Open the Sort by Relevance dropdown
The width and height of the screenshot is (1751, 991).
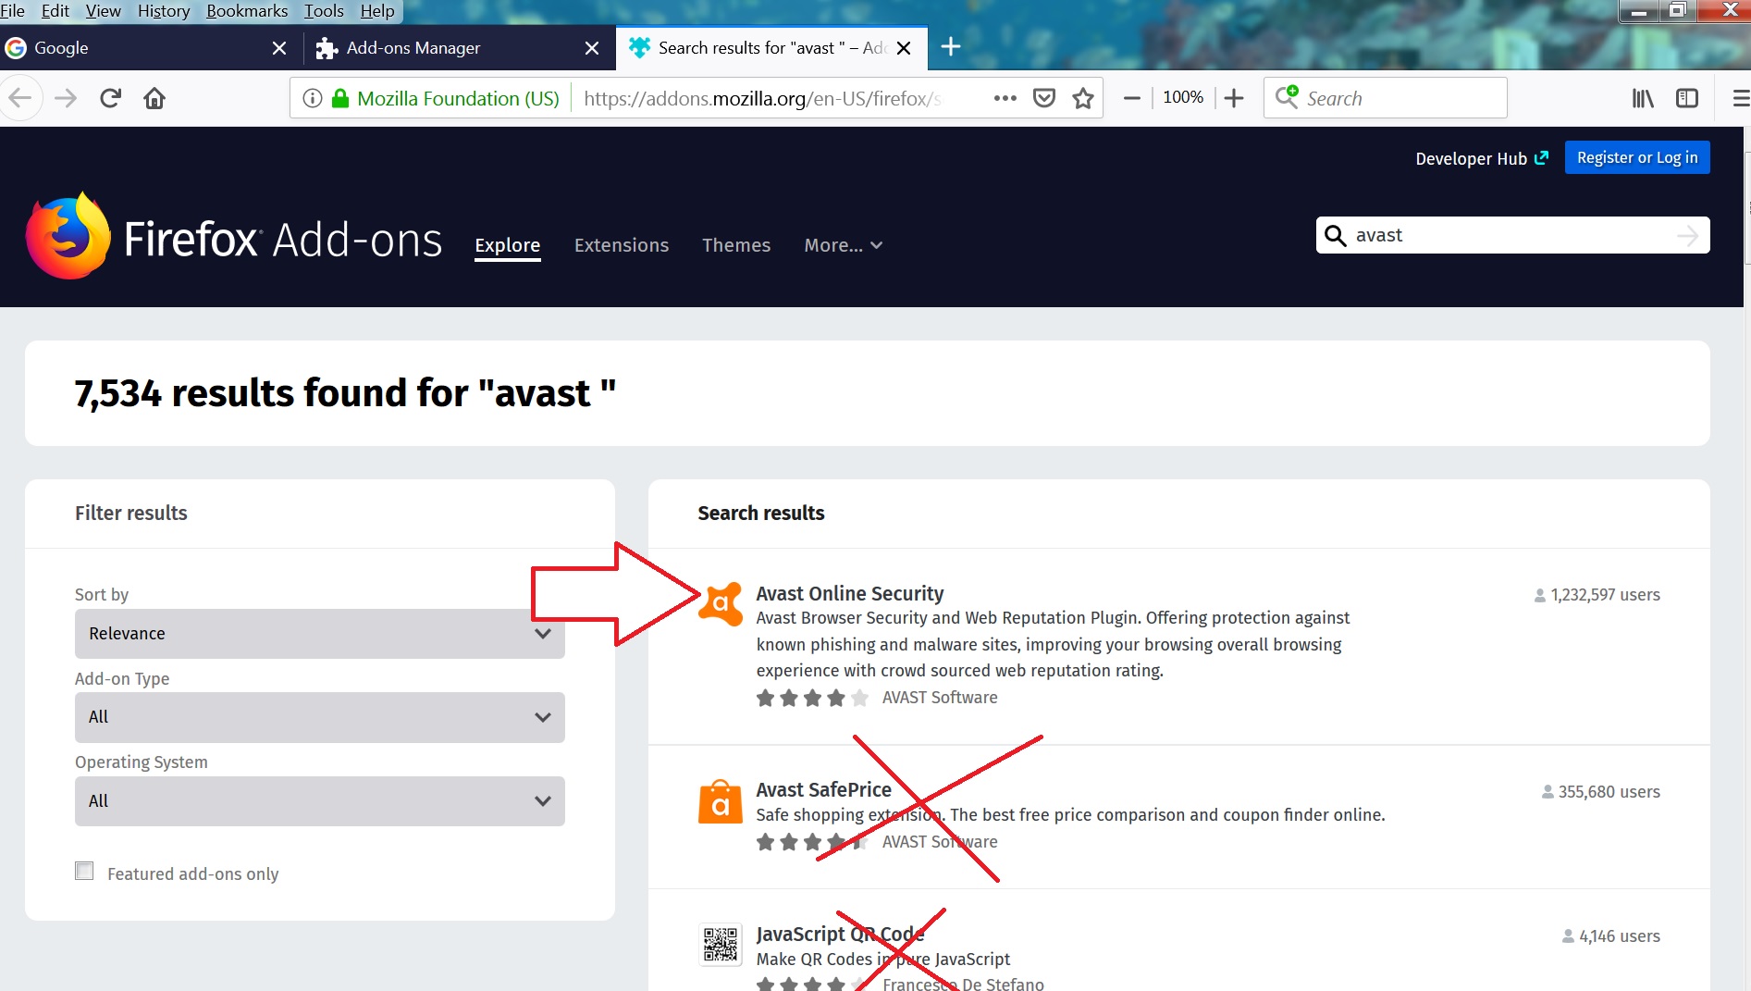(320, 634)
